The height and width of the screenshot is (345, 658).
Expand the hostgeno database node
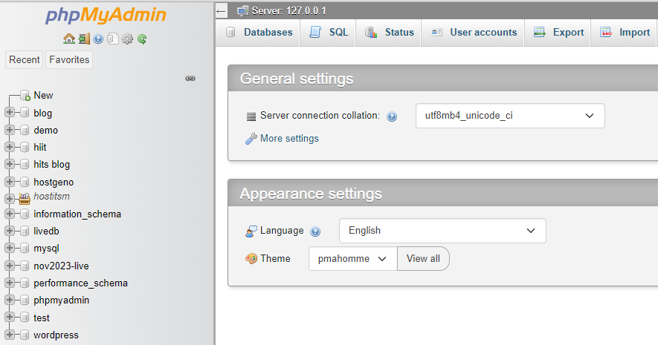click(9, 182)
